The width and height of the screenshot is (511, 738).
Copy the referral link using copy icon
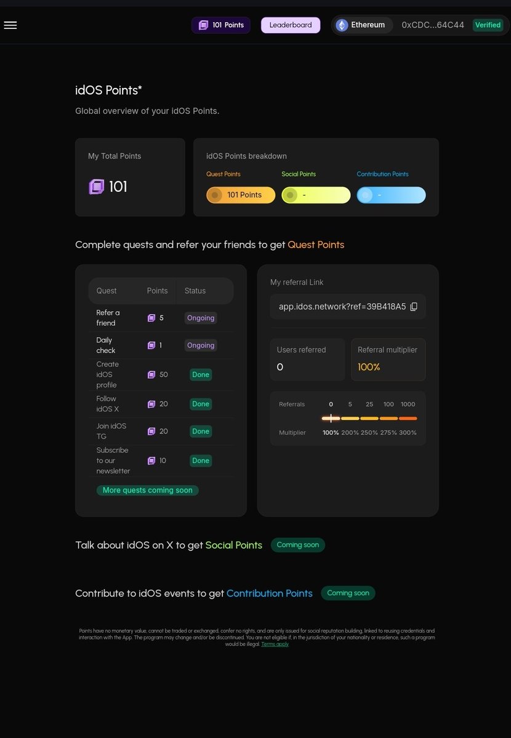[414, 306]
